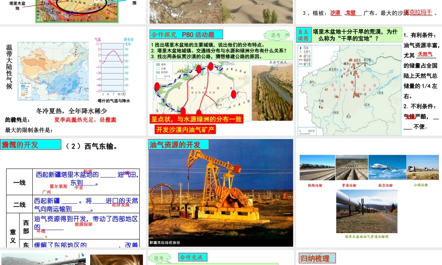Click red label 呈点状，与水源绿洲的分布一致
The image size is (442, 265).
click(x=197, y=119)
